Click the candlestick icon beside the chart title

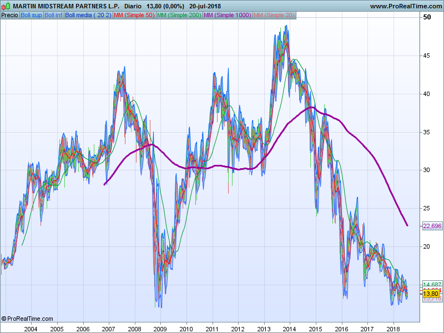[x=6, y=6]
